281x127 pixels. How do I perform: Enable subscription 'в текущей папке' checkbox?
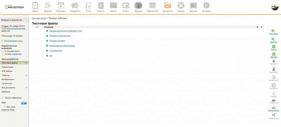click(x=3, y=51)
